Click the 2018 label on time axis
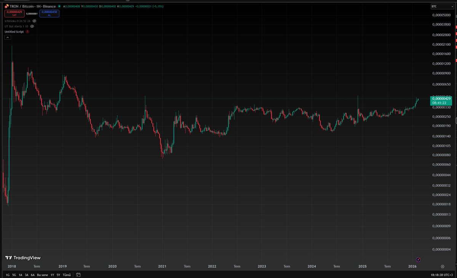 (x=12, y=267)
